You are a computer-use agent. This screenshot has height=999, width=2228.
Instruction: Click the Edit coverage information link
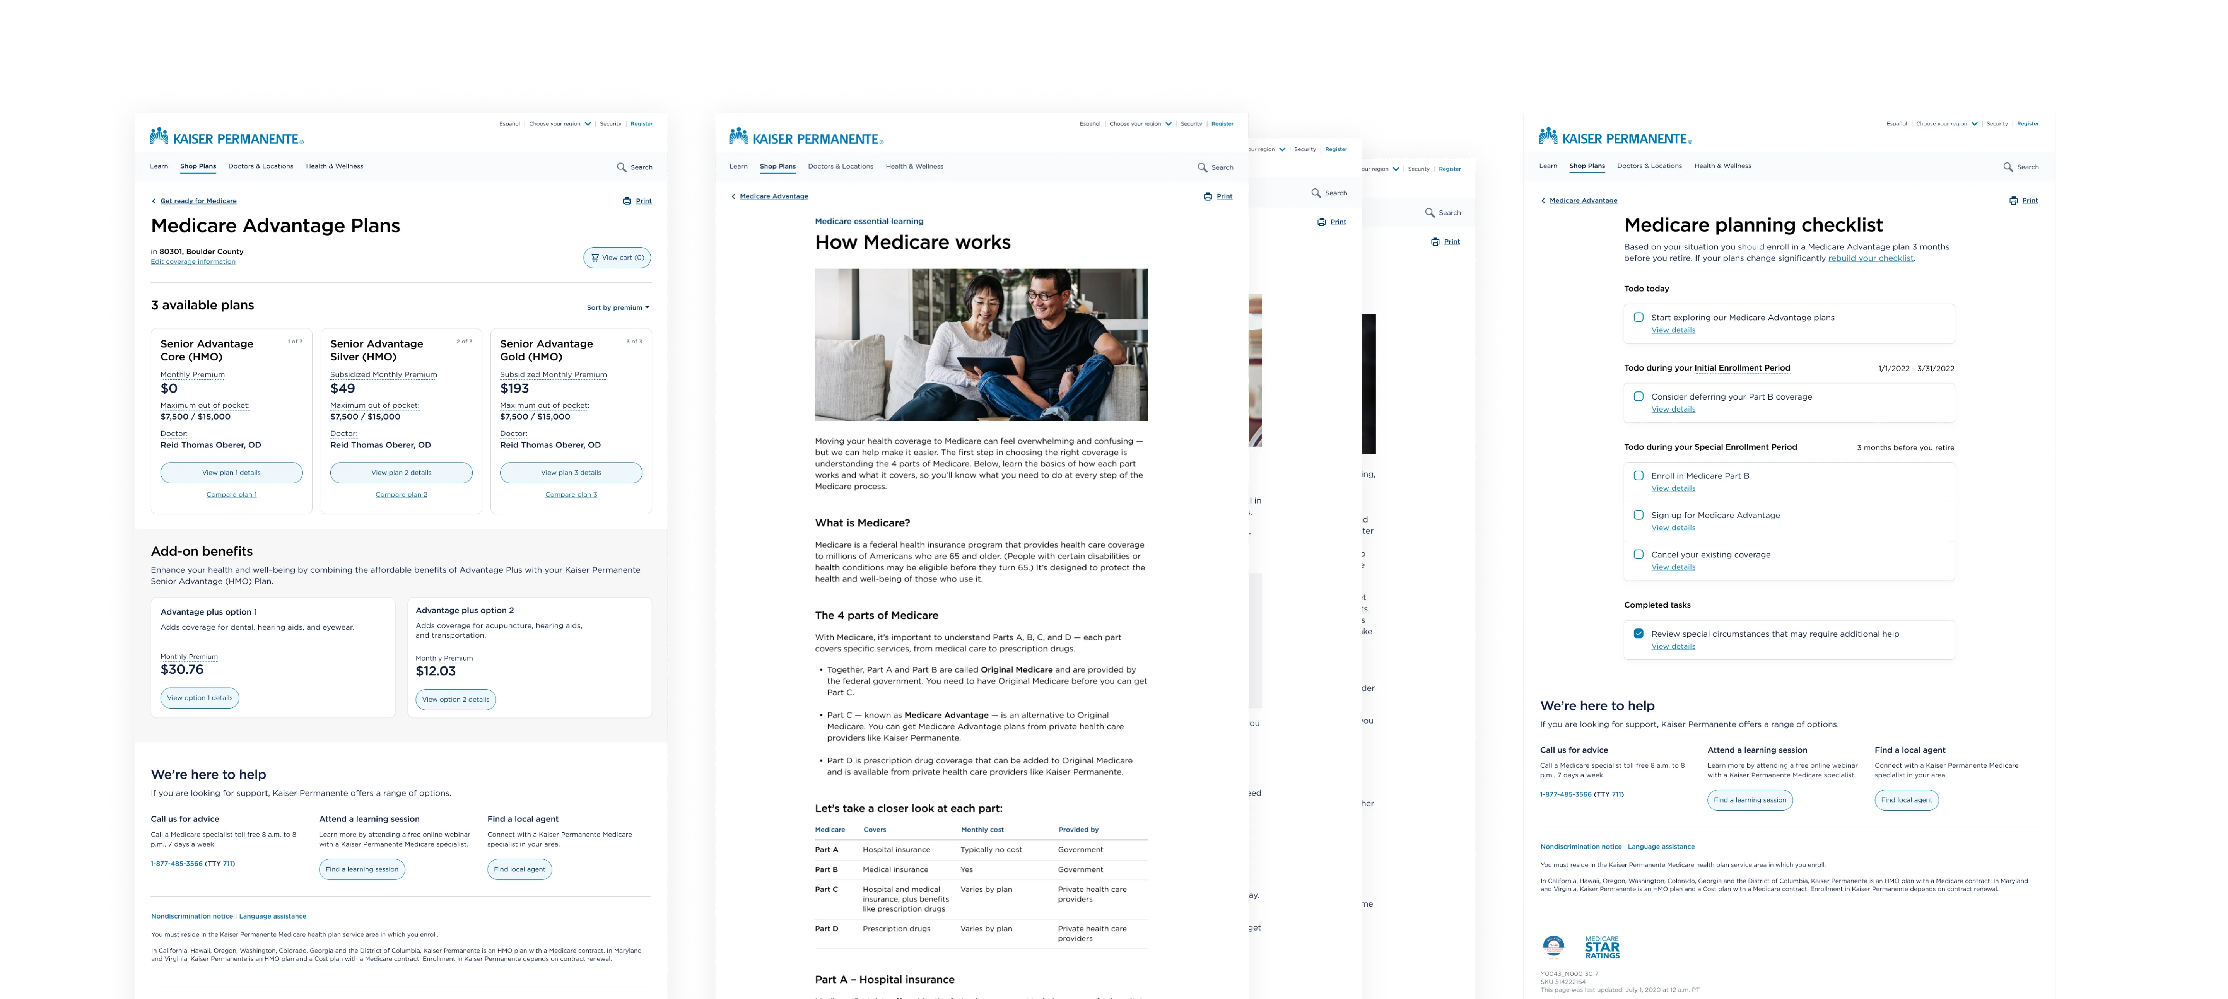pyautogui.click(x=193, y=262)
